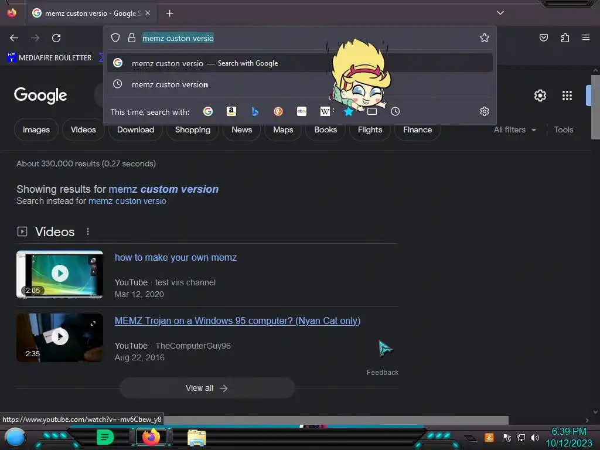The height and width of the screenshot is (450, 600).
Task: Go to Google home via logo
Action: [40, 96]
